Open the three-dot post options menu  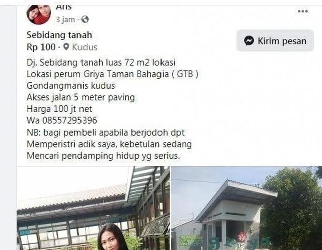coord(303,11)
